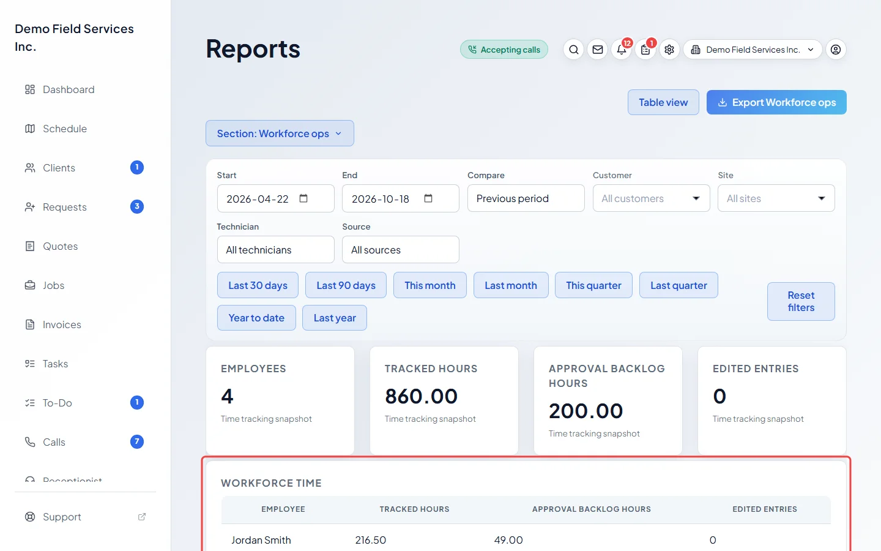Open Schedule in sidebar
Screen dimensions: 881x551
(86, 129)
